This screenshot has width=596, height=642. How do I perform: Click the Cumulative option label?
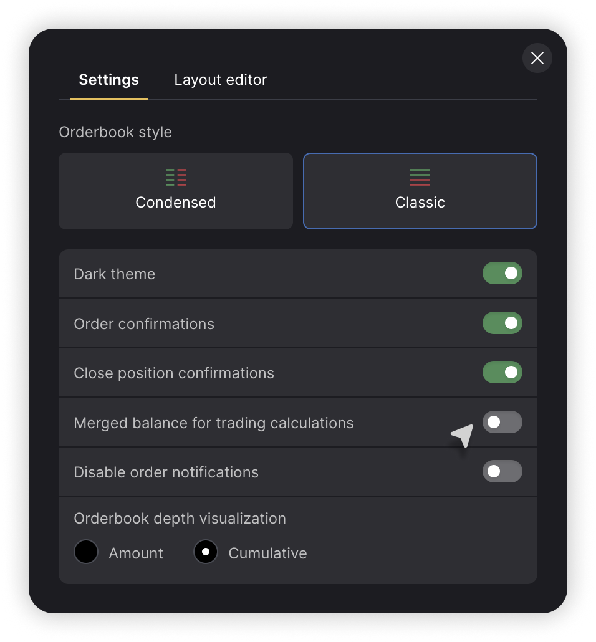click(267, 553)
